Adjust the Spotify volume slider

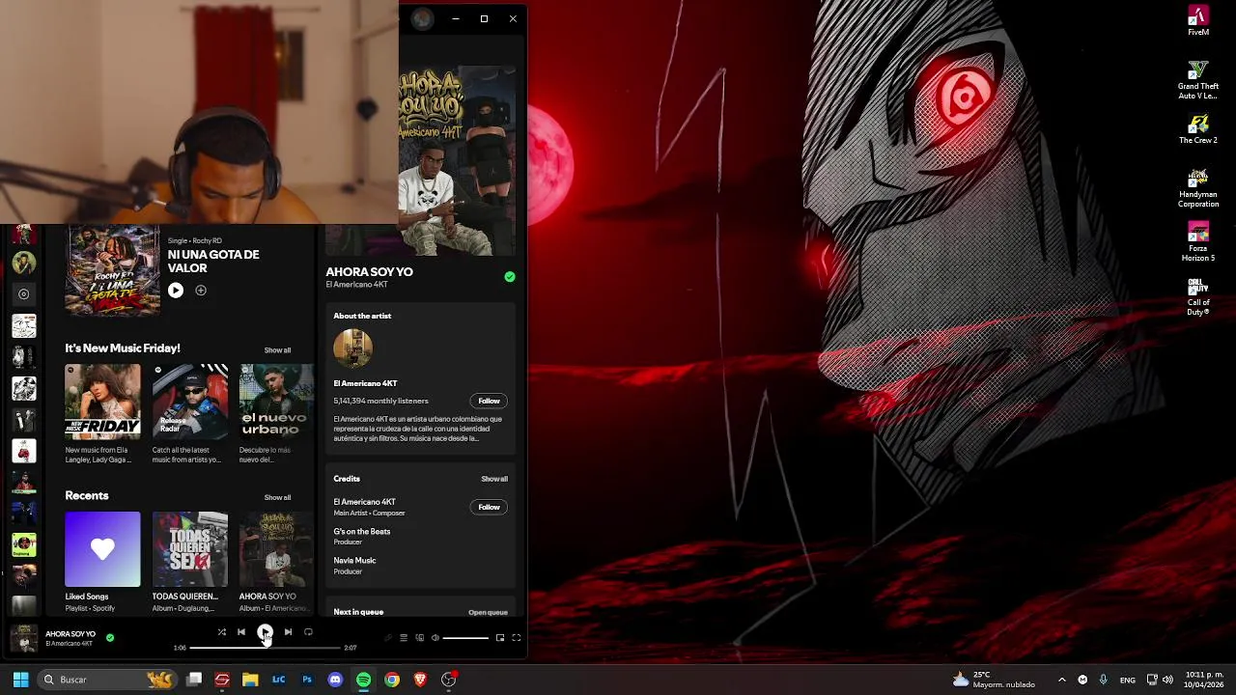(x=465, y=638)
